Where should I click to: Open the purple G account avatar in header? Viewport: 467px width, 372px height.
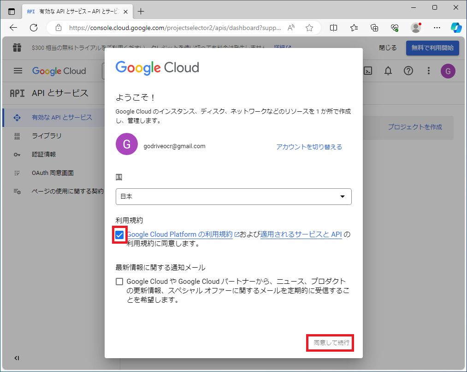[448, 71]
